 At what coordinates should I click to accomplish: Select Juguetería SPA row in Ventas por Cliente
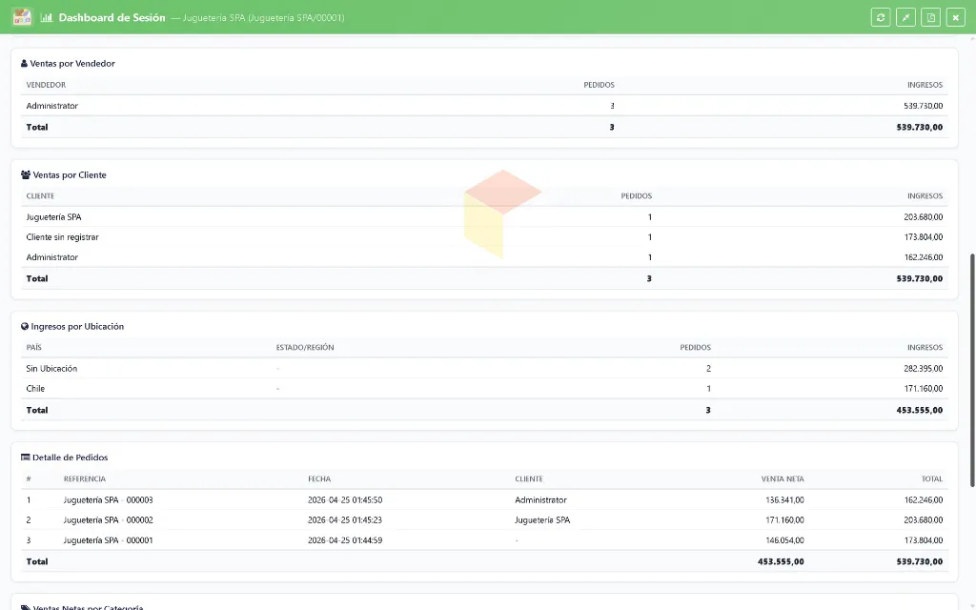[x=484, y=216]
